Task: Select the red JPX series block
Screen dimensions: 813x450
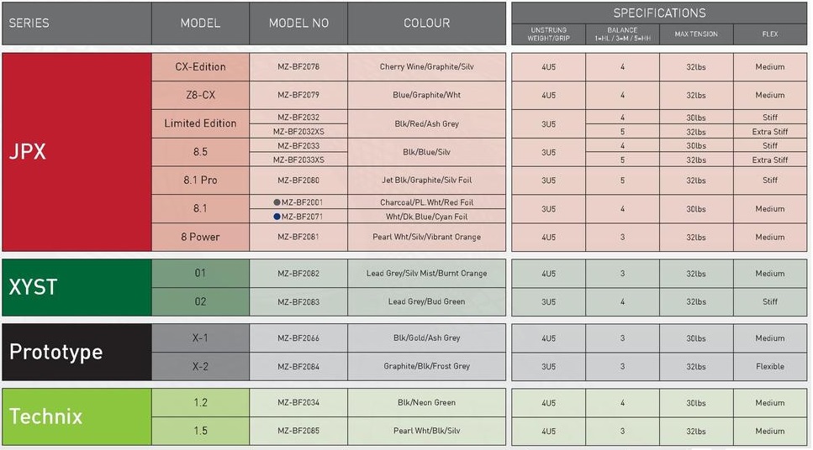Action: pyautogui.click(x=77, y=152)
